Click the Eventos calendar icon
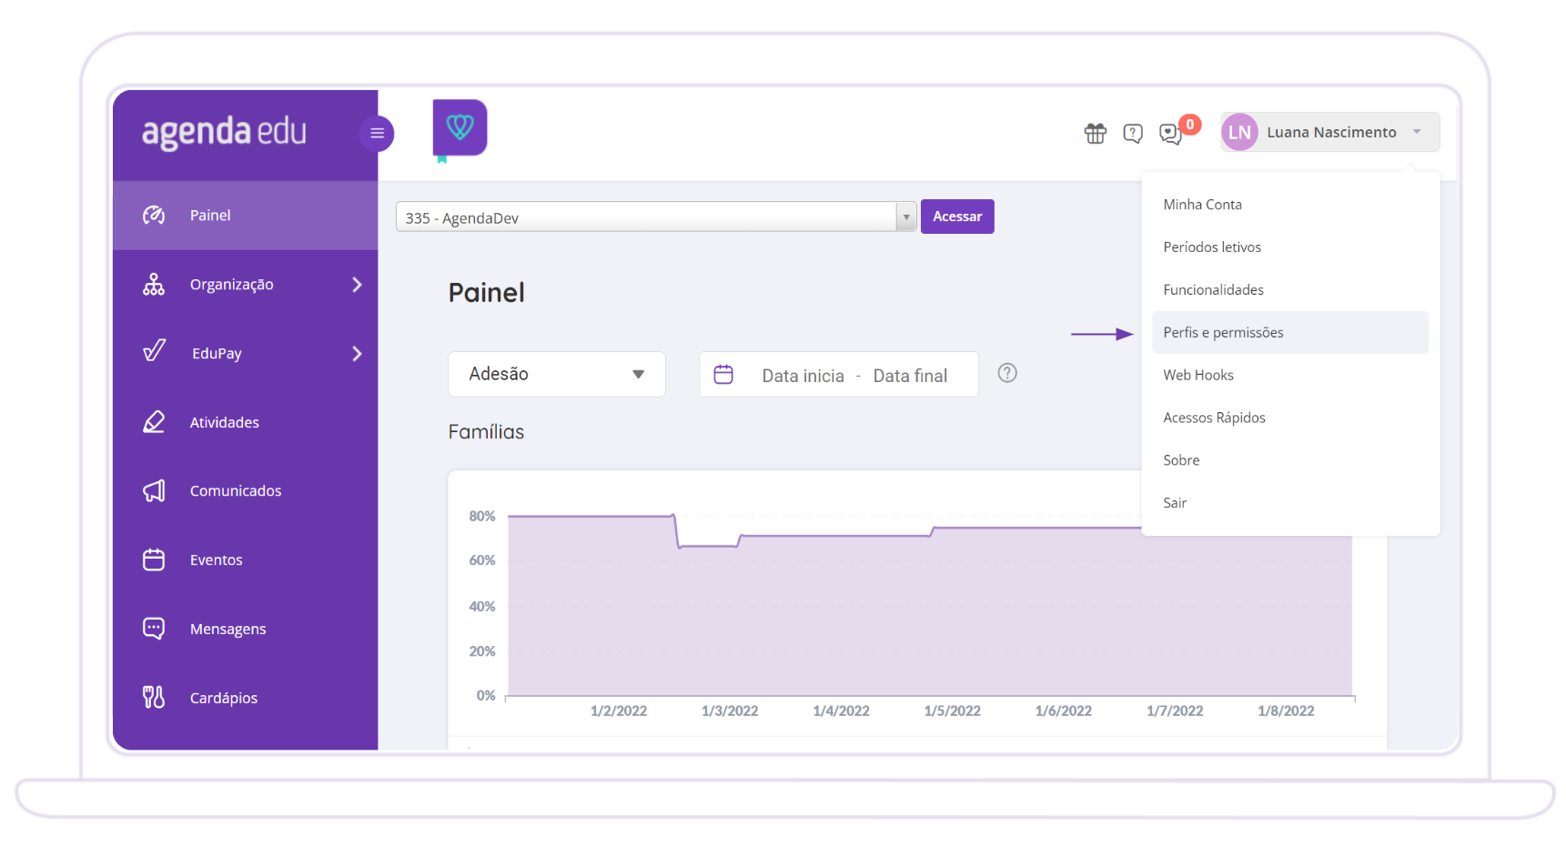Screen dimensions: 1566x847 tap(154, 560)
